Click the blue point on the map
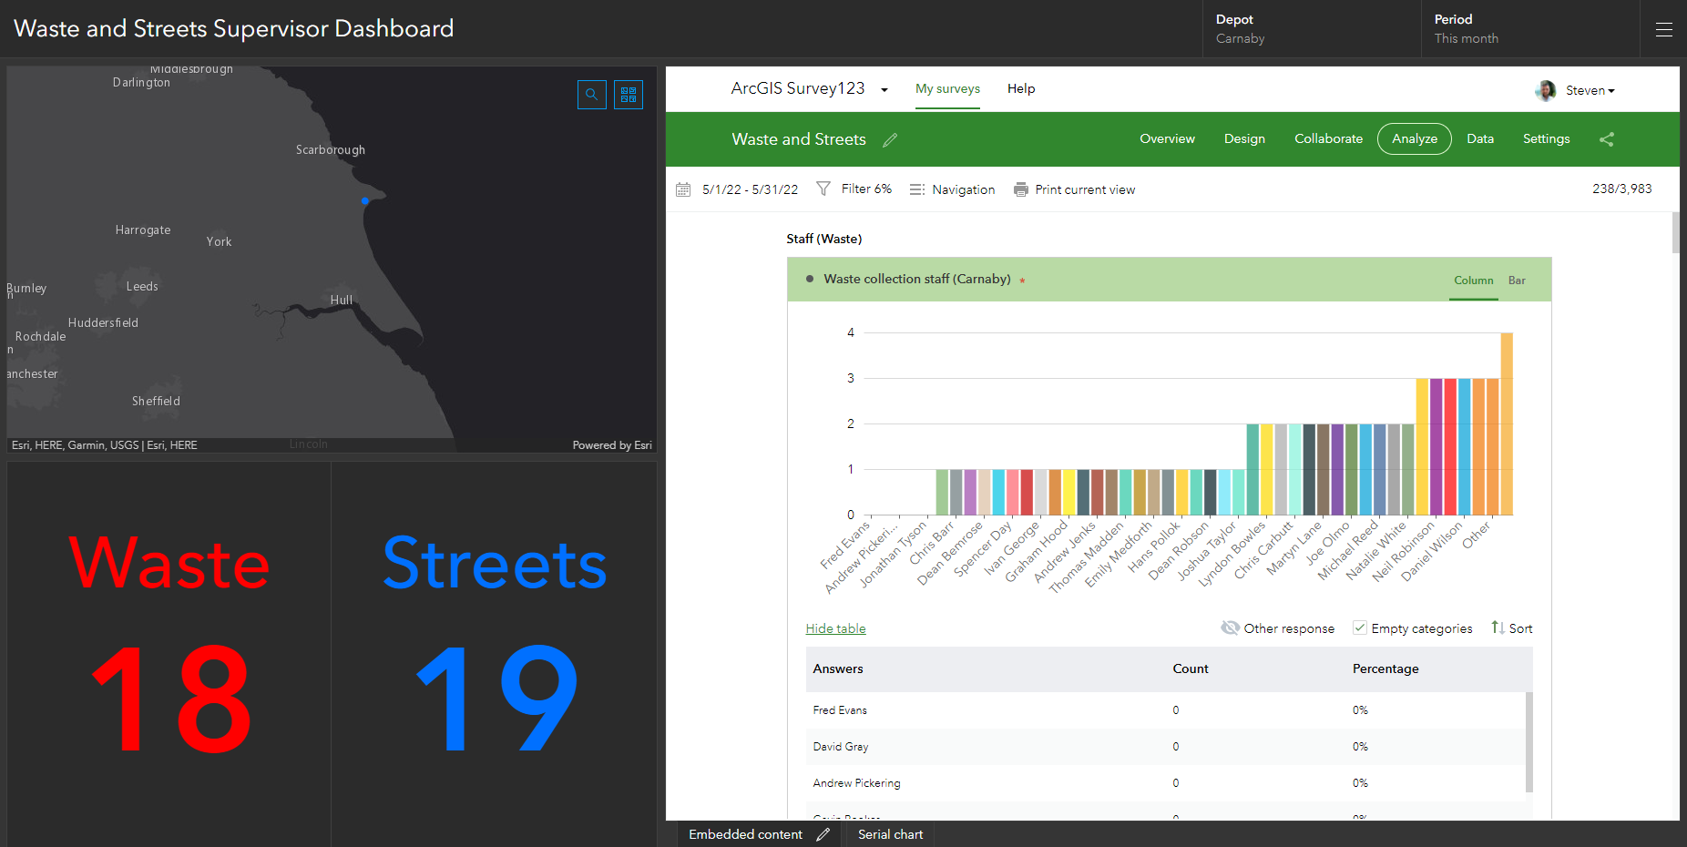This screenshot has height=847, width=1687. 365,200
